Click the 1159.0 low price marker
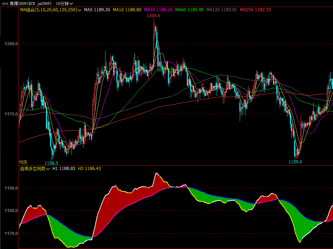Screen dimensions: 333x249 (295, 162)
